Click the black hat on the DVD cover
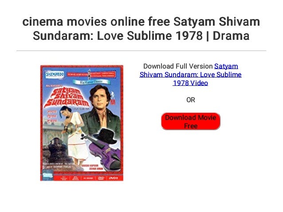 click(x=105, y=136)
